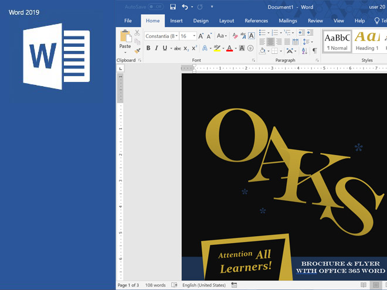
Task: Toggle Bold formatting
Action: 148,48
